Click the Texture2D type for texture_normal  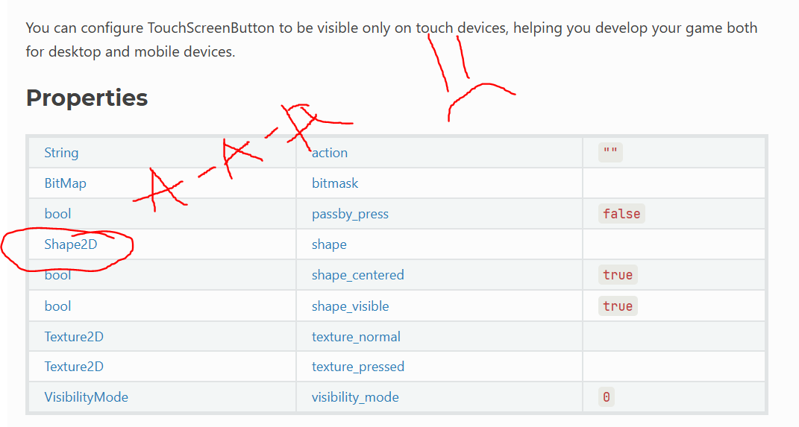[x=74, y=337]
